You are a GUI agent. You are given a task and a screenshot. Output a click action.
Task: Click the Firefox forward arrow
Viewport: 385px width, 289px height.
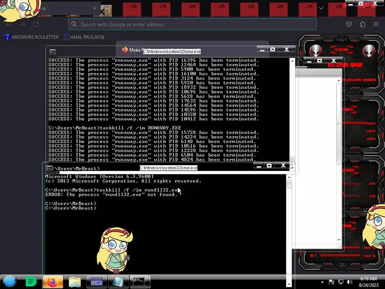coord(23,24)
